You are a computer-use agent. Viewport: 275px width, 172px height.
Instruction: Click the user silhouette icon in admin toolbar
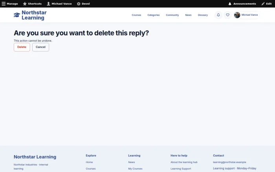48,4
